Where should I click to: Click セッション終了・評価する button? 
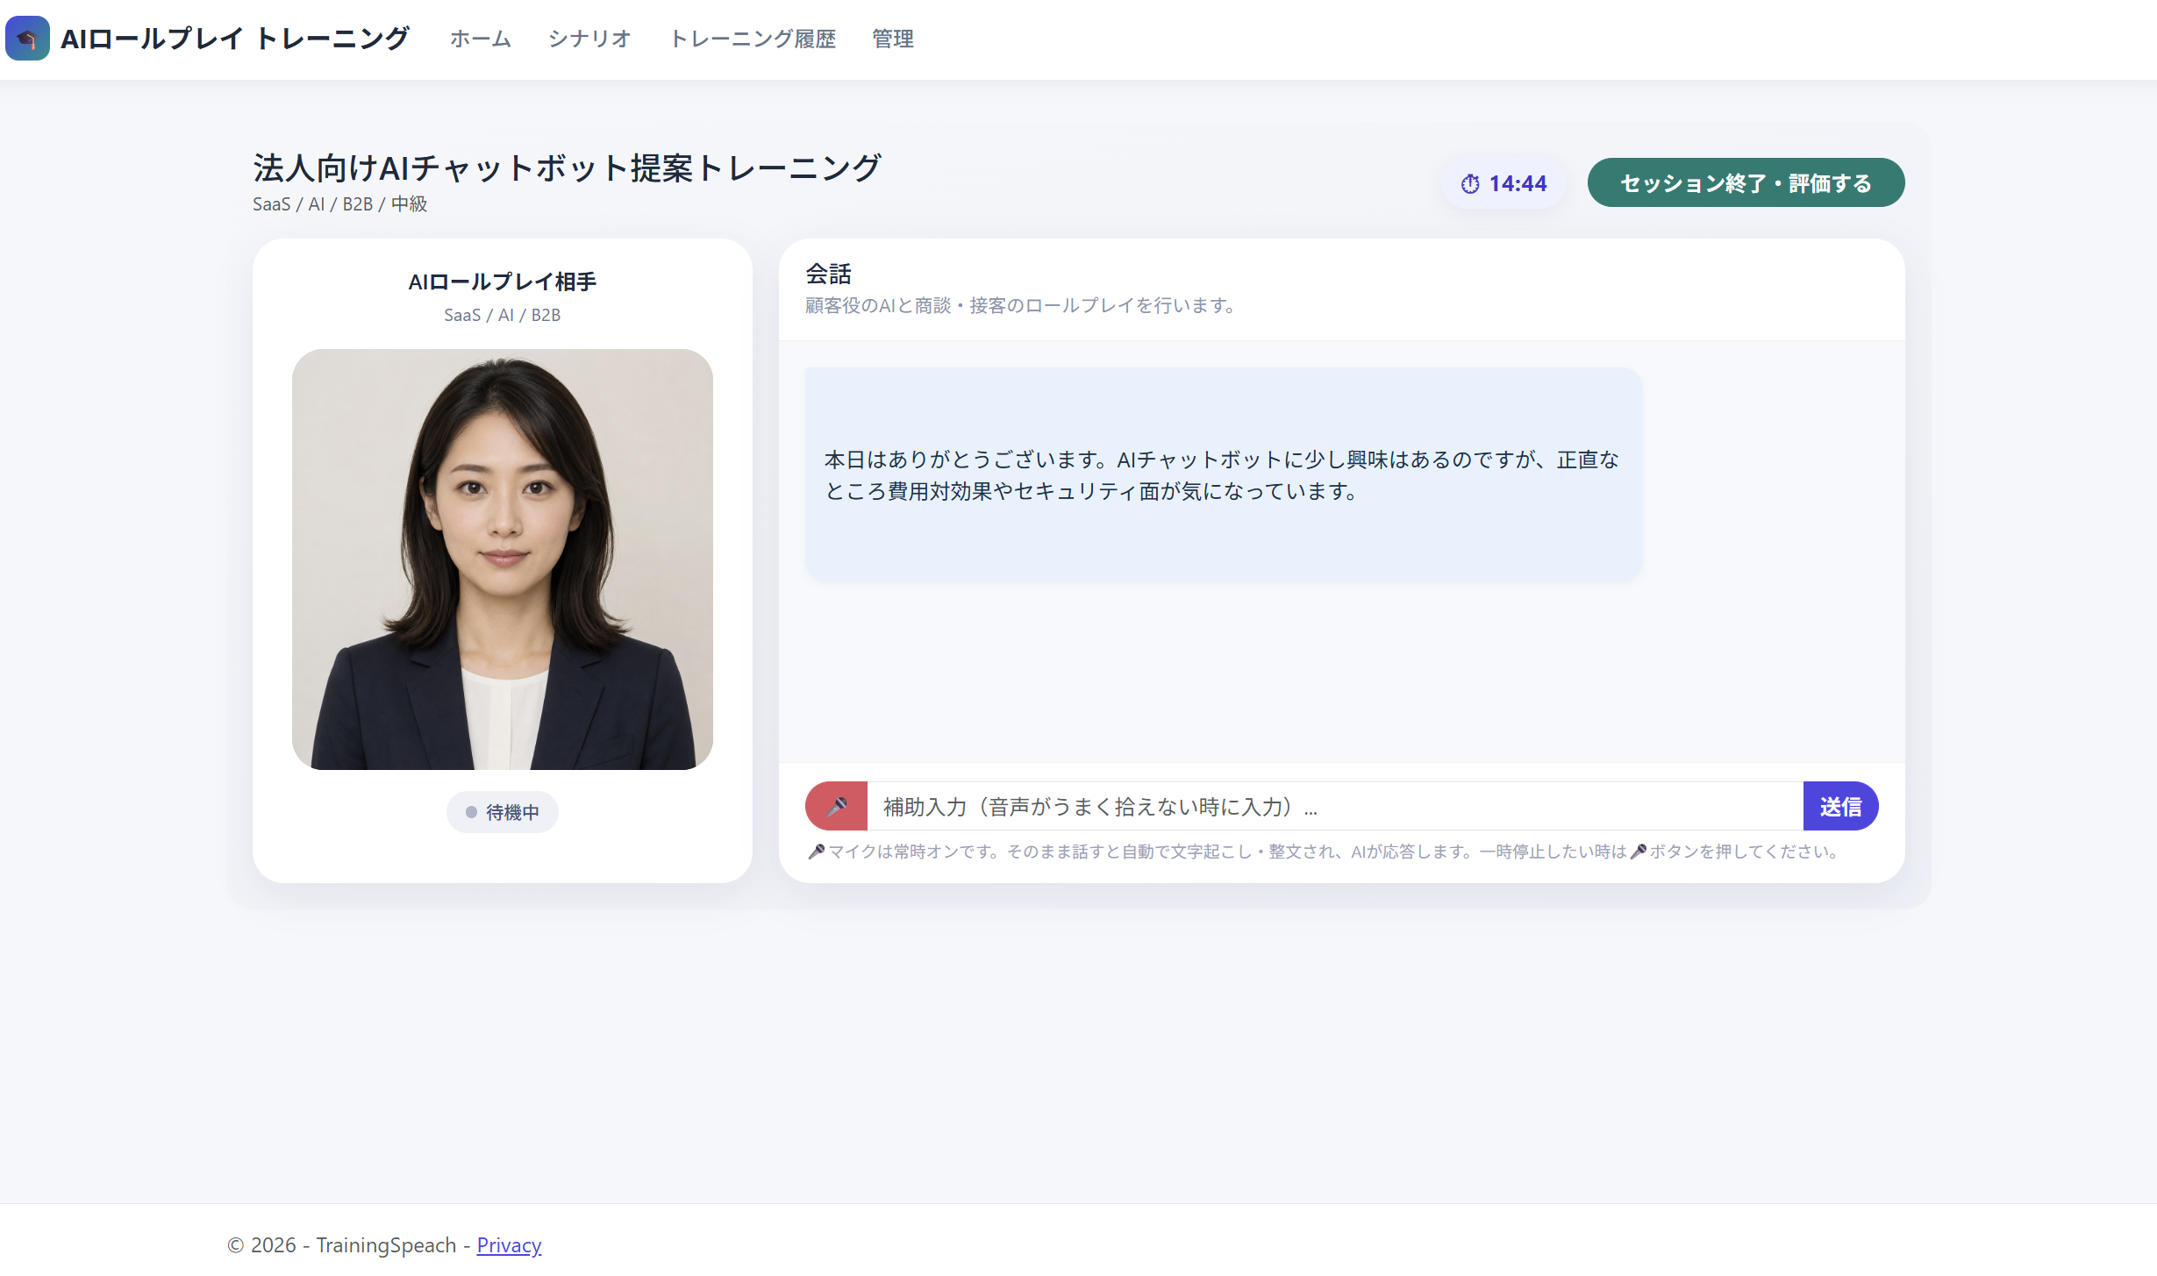1746,182
